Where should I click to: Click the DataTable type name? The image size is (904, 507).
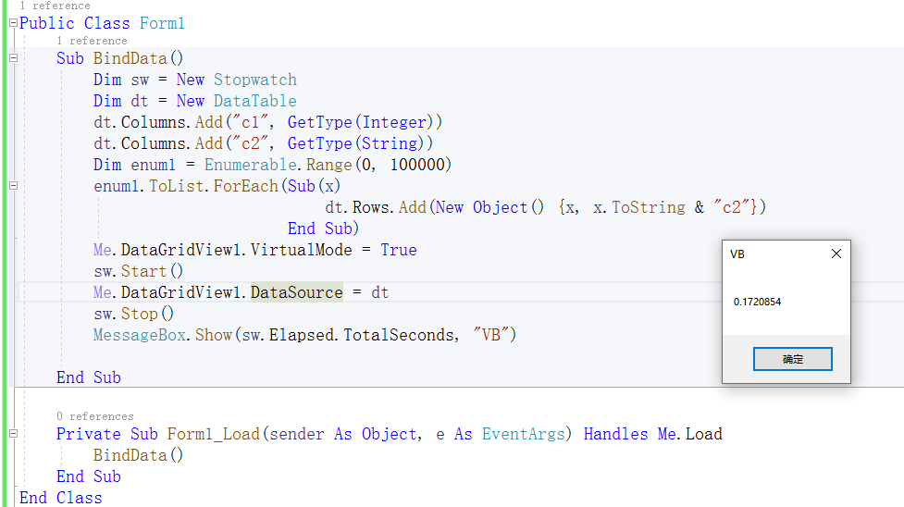point(254,101)
